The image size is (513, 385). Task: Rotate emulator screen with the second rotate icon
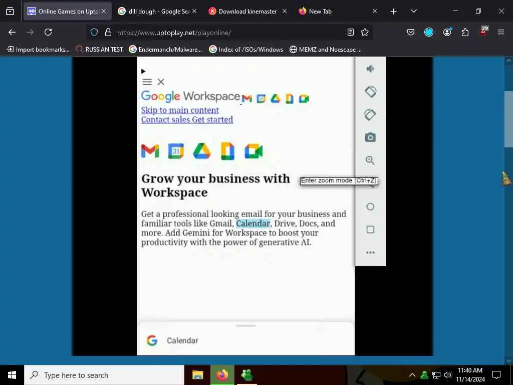tap(370, 115)
